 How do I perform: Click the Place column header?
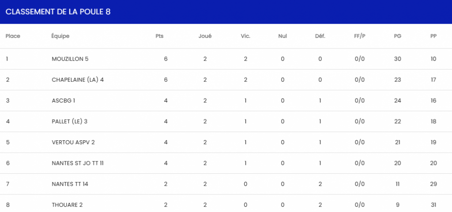click(x=13, y=36)
